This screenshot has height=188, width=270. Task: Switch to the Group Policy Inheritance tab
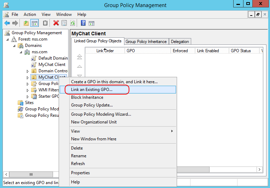pos(146,42)
